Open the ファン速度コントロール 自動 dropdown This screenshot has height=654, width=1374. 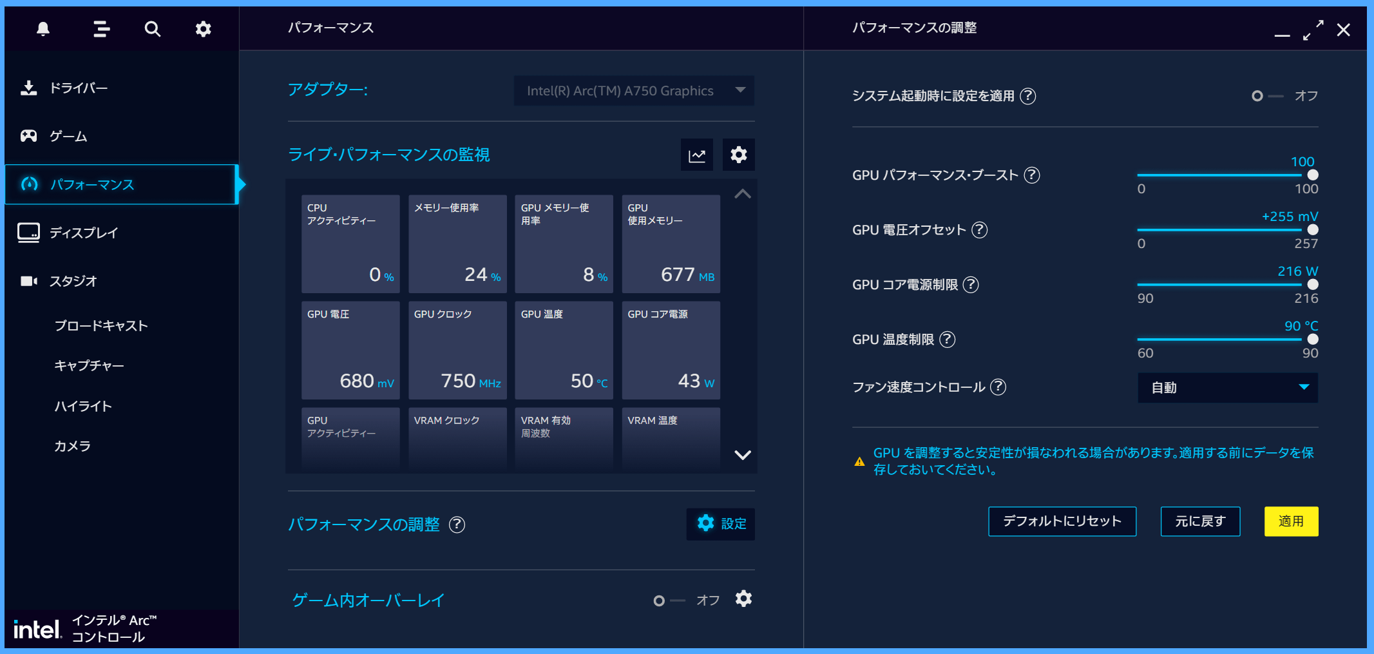coord(1228,388)
